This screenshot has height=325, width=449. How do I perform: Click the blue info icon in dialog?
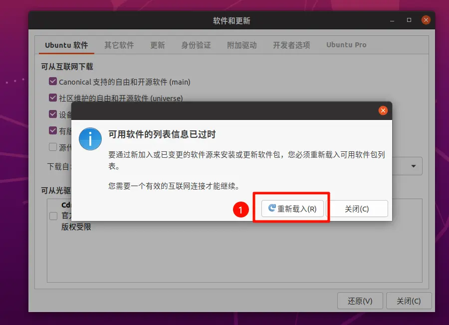coord(90,139)
